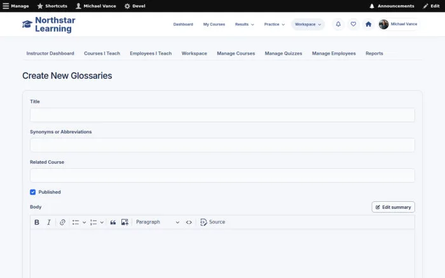Focus the Synonyms or Abbreviations field
Screen dimensions: 445x278
tap(222, 145)
